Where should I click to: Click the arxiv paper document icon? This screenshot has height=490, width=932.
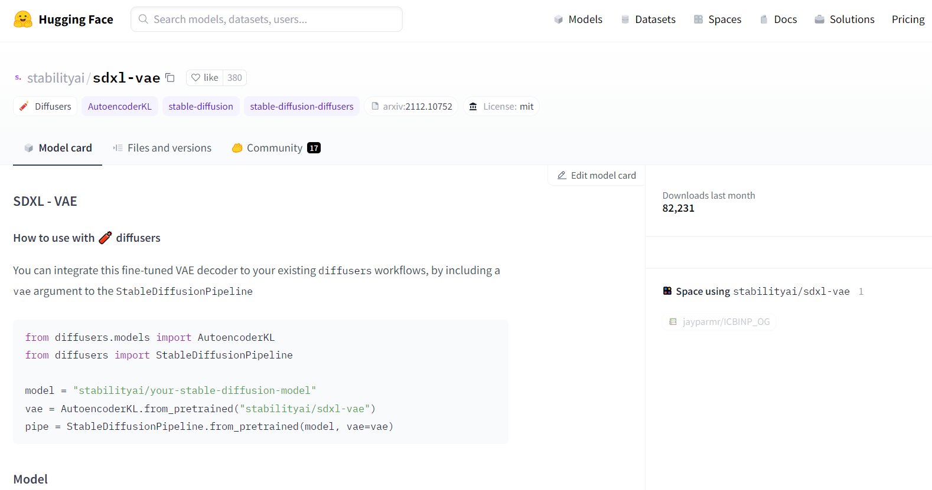375,106
